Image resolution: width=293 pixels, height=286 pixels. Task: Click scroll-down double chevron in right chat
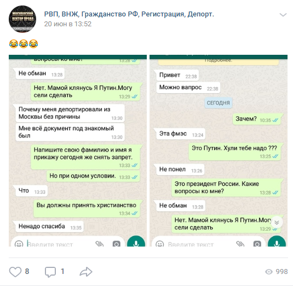tap(277, 222)
